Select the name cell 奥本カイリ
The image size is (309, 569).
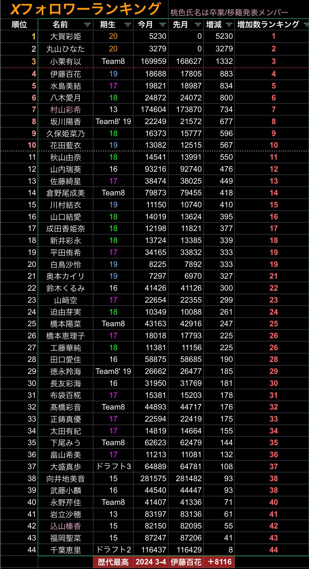pos(65,276)
